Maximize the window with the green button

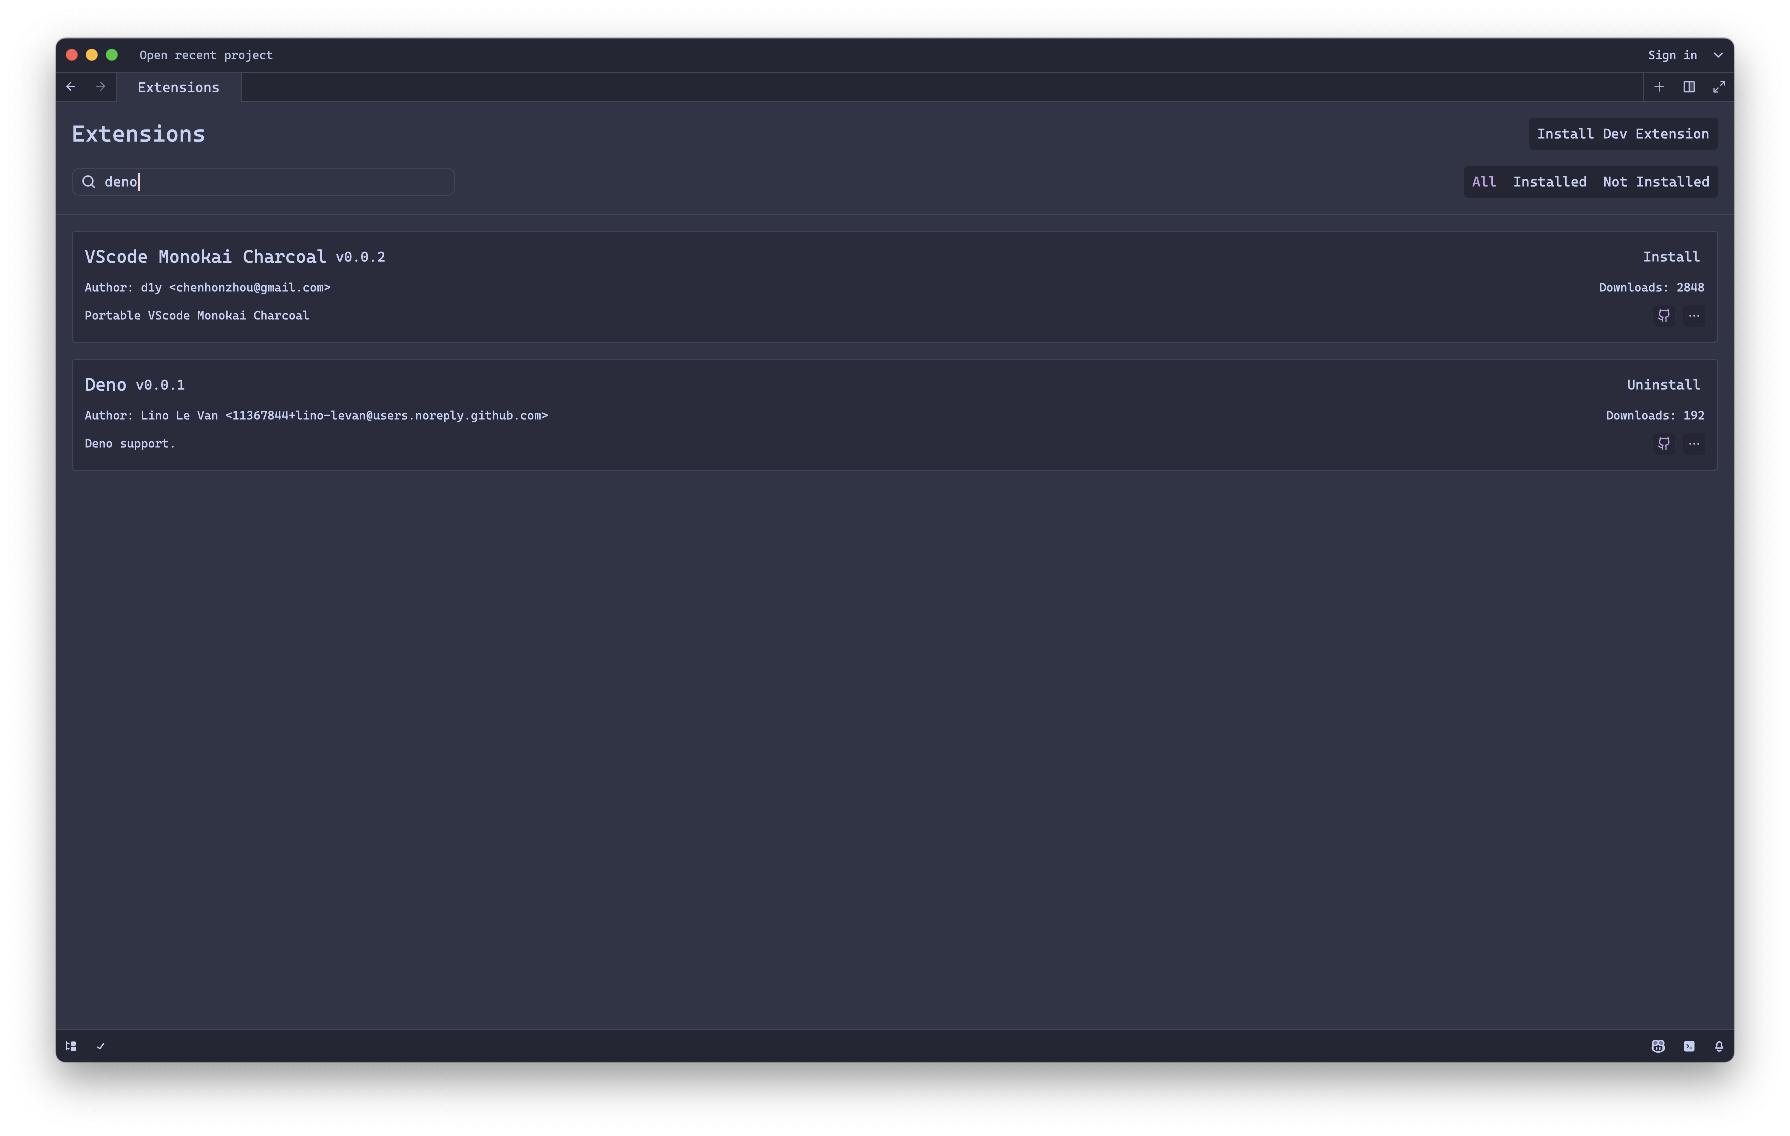[112, 55]
